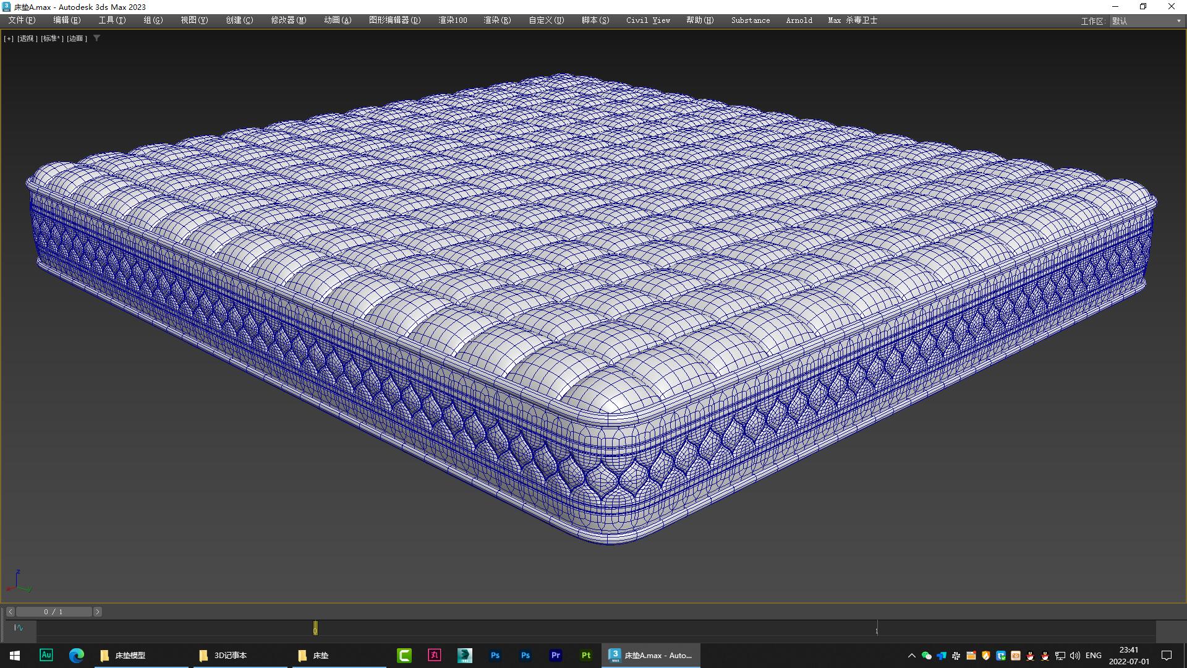The width and height of the screenshot is (1187, 668).
Task: Open the mini Curve Editor
Action: [19, 628]
